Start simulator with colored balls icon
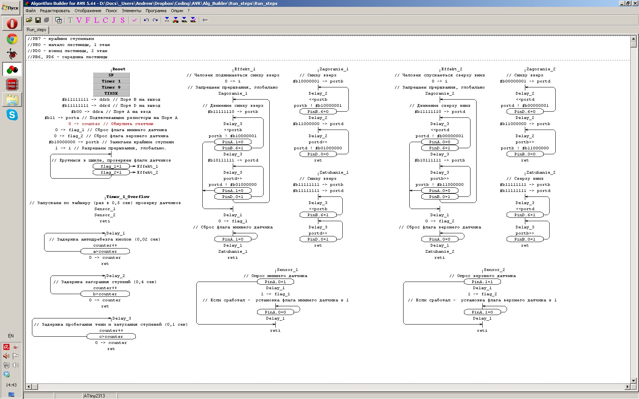The height and width of the screenshot is (399, 639). (175, 20)
